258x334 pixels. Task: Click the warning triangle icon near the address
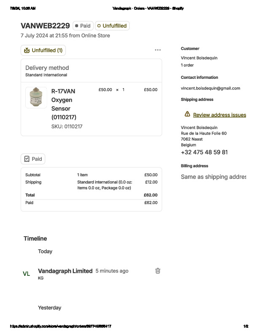(187, 114)
